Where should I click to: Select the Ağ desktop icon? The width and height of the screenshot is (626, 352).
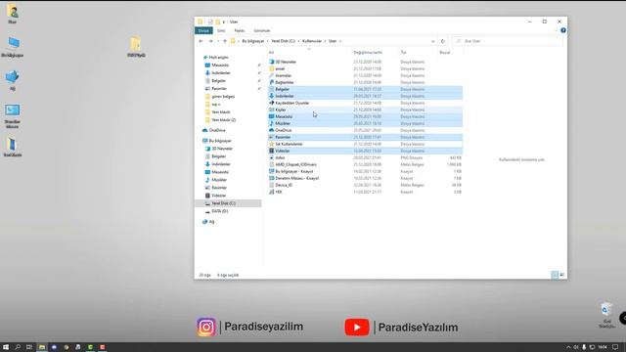coord(13,80)
